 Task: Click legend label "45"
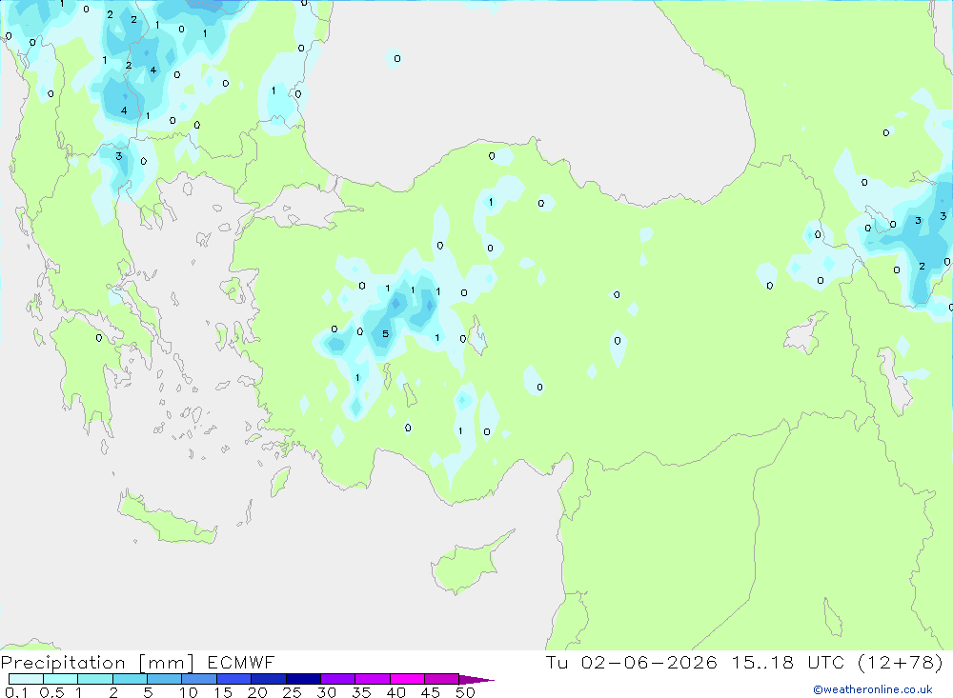(431, 692)
